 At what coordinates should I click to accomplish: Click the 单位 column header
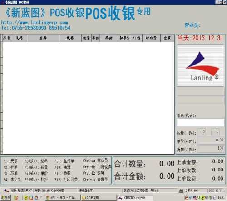[x=95, y=38]
